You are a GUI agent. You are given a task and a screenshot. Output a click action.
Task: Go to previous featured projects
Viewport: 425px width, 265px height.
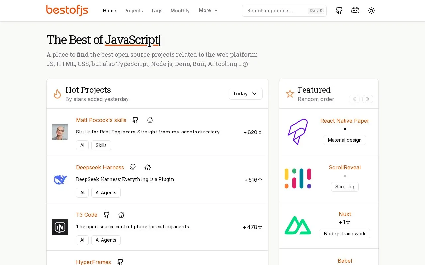[354, 99]
